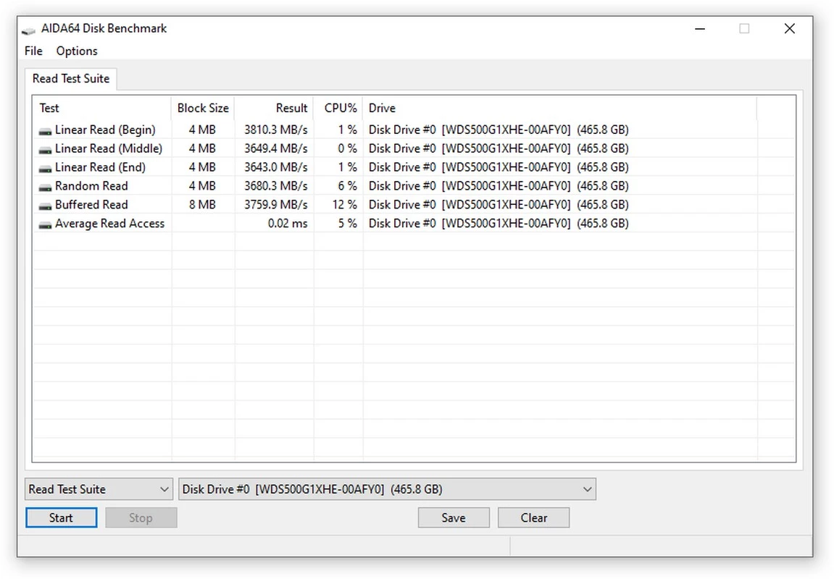This screenshot has width=834, height=579.
Task: Select the Random Read row label
Action: click(x=91, y=186)
